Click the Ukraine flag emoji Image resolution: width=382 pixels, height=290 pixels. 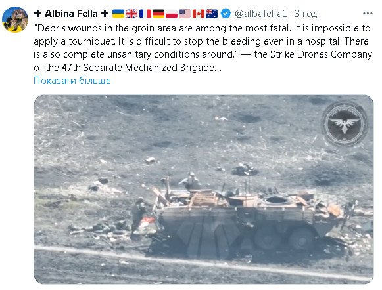tap(118, 14)
